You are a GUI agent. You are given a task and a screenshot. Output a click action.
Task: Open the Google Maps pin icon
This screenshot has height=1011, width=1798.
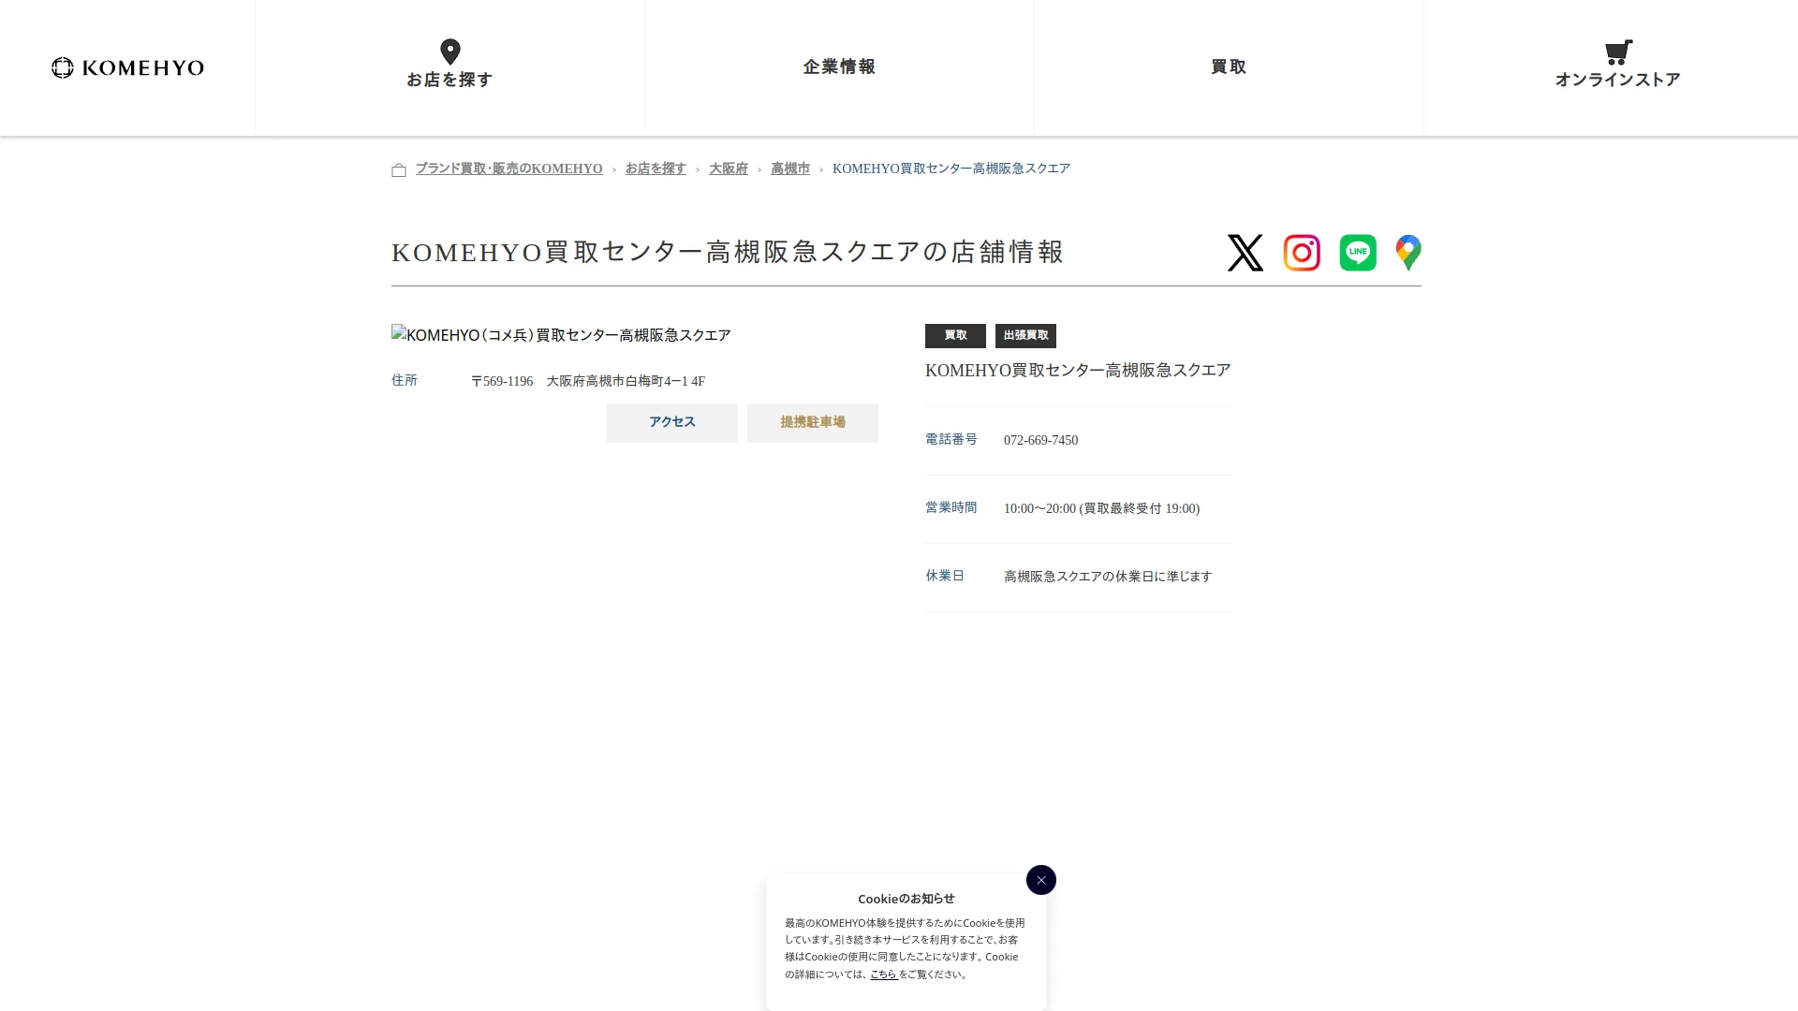pos(1408,253)
